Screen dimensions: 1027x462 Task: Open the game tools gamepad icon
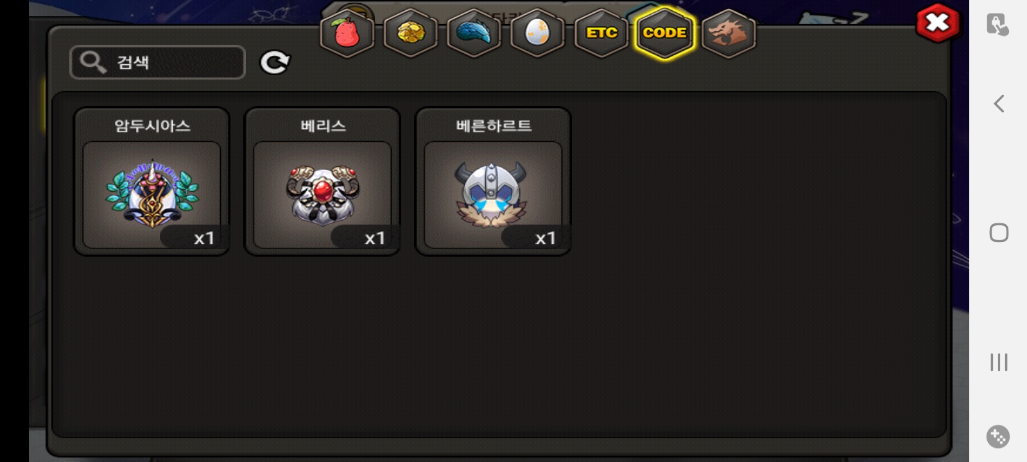coord(998,437)
